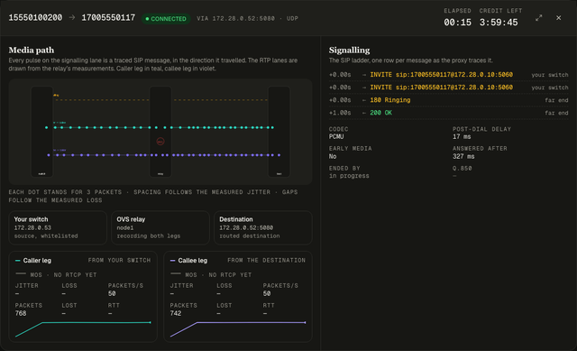The image size is (577, 351).
Task: Click FROM THE DESTINATION label in Callee leg
Action: pyautogui.click(x=267, y=261)
